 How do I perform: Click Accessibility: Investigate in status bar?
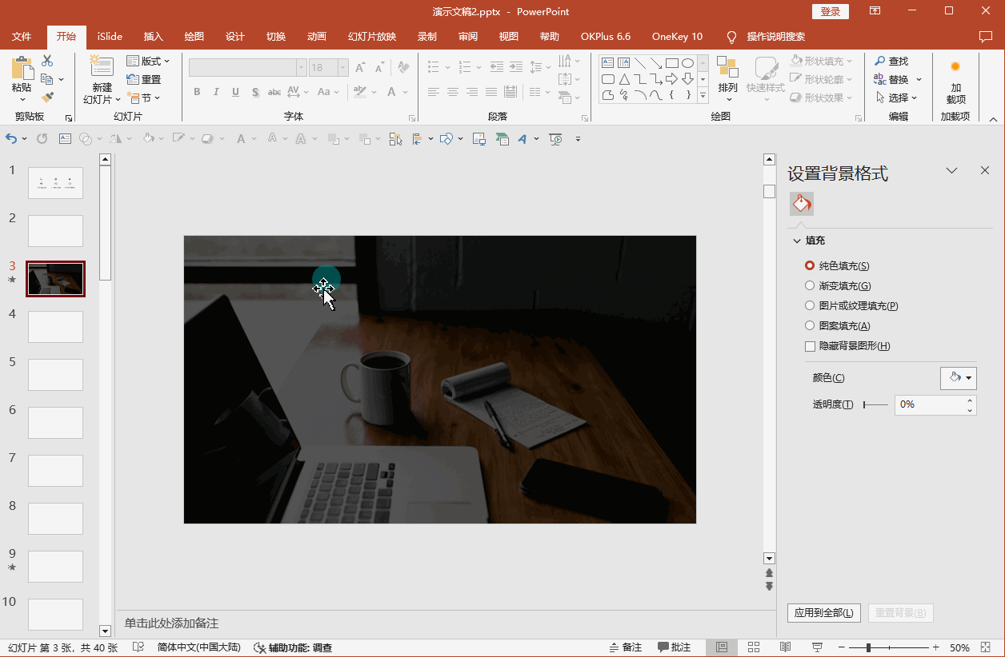coord(293,647)
